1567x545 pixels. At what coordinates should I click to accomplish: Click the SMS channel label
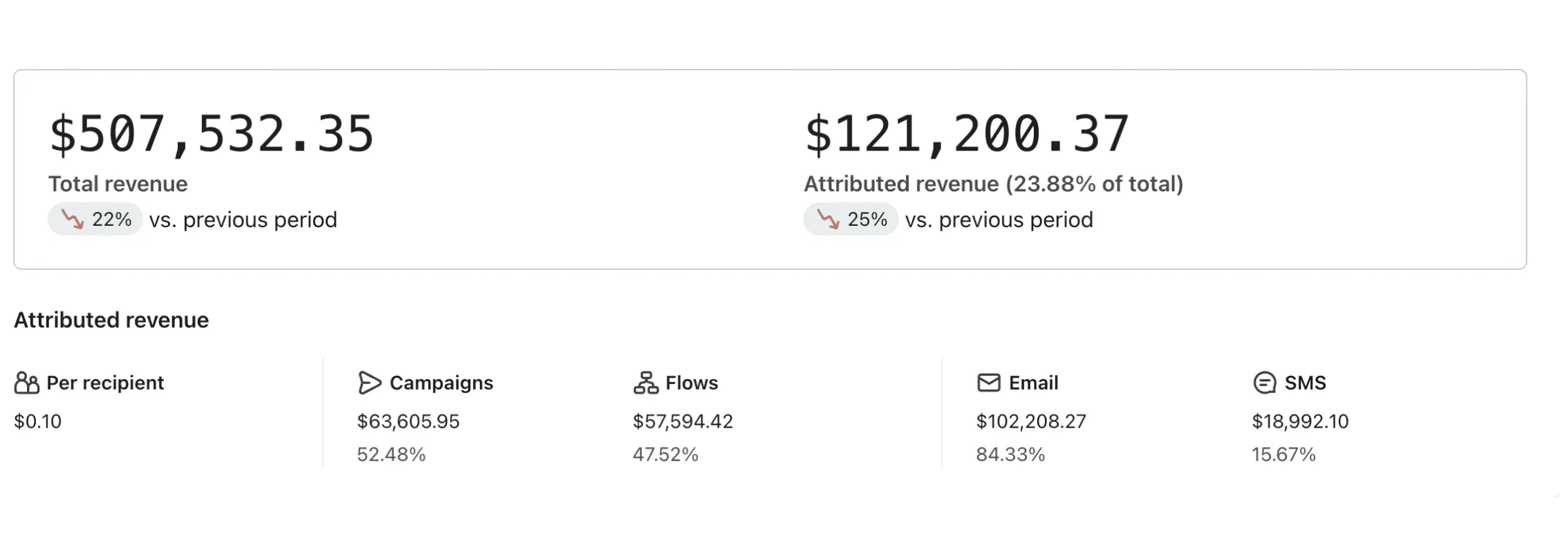coord(1305,383)
